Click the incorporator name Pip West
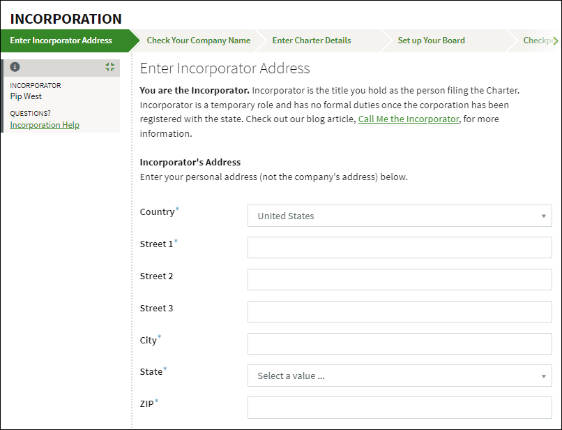 (x=26, y=96)
